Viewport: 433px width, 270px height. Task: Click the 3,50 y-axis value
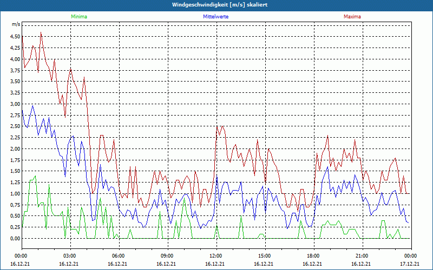tap(15, 82)
